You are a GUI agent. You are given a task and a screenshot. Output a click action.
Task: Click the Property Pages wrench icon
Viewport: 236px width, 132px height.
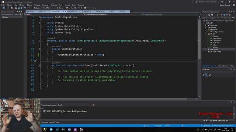210,75
